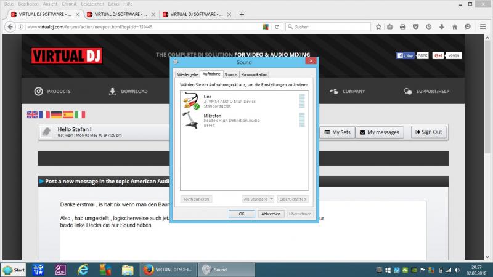The image size is (493, 277).
Task: Switch to the Wiedergabe tab
Action: point(188,74)
